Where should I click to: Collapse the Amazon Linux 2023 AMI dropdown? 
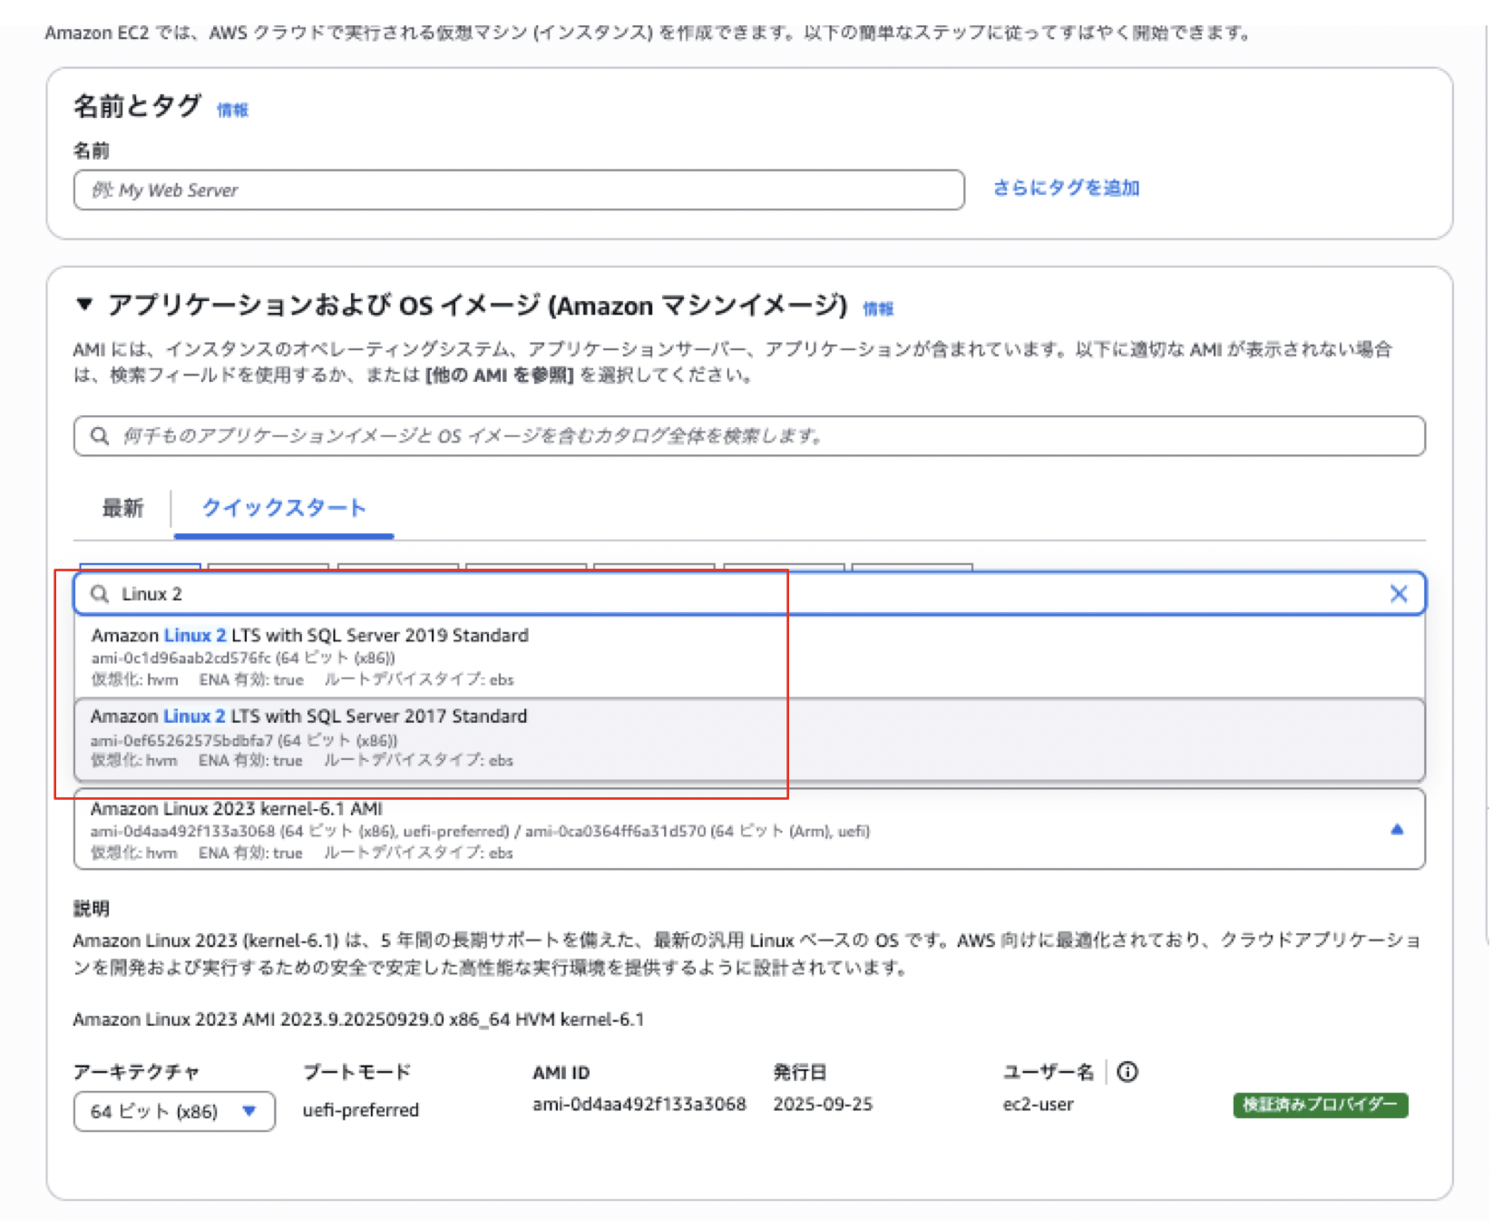[x=1397, y=829]
